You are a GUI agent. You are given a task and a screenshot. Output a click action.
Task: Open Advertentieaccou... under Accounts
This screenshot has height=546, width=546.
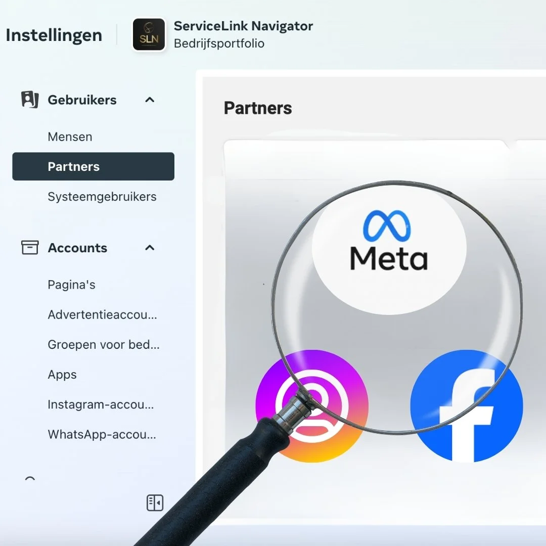point(102,315)
